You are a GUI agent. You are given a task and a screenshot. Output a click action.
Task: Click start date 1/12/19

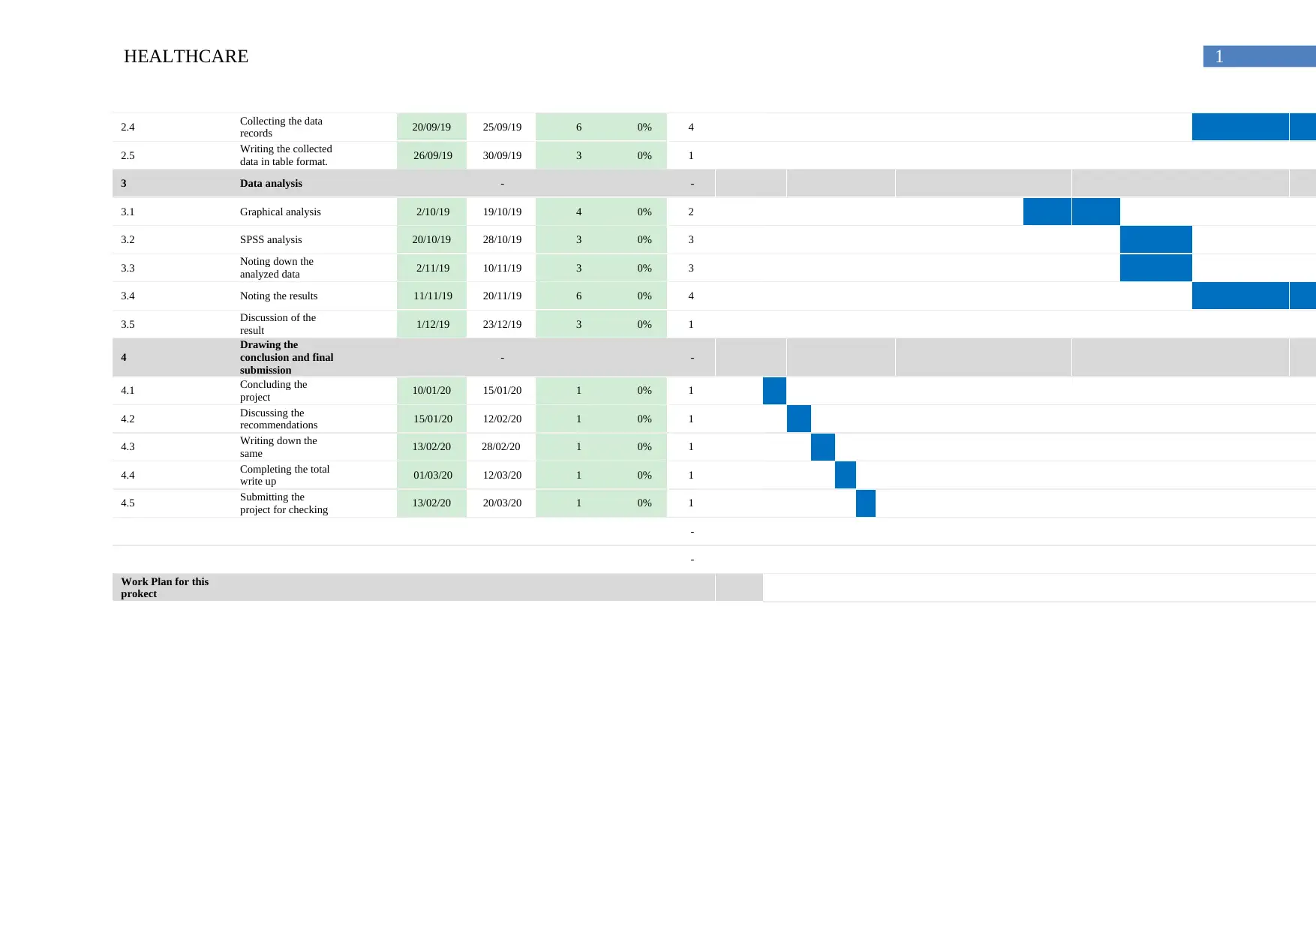(x=433, y=324)
